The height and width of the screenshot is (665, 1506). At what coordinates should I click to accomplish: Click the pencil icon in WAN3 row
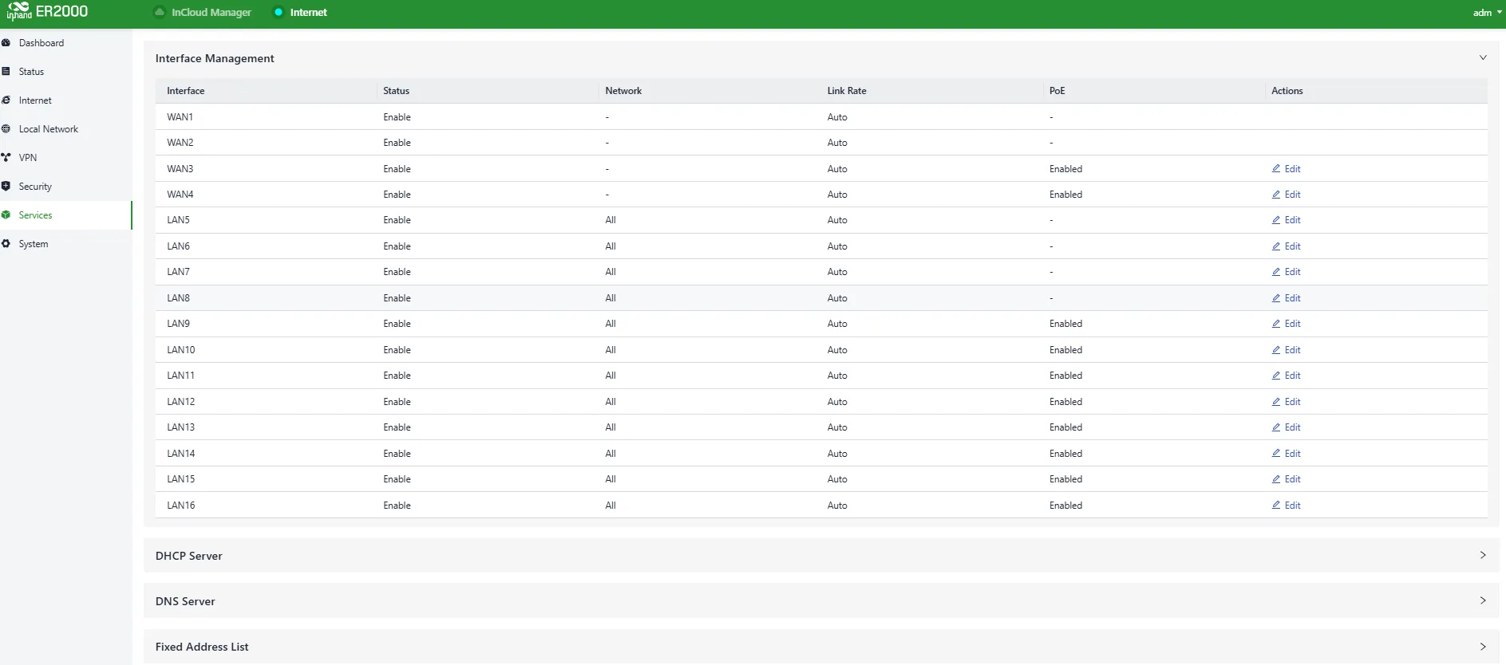click(1276, 168)
